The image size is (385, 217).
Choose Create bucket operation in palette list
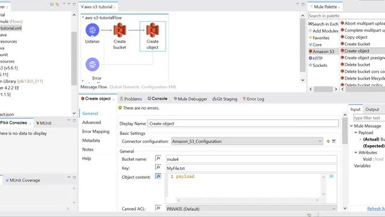(x=356, y=44)
